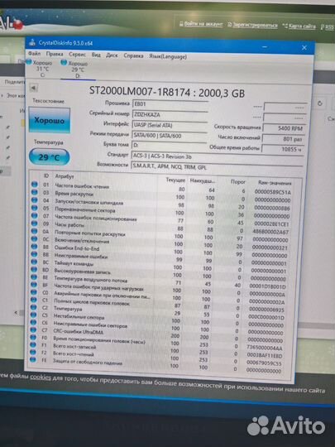Close the CrystalDiskInfo window
The image size is (335, 447).
[304, 48]
